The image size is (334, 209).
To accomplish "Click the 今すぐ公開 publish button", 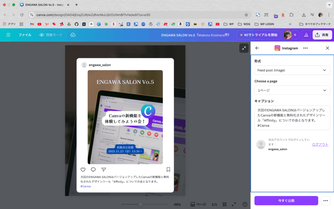I will (x=286, y=201).
